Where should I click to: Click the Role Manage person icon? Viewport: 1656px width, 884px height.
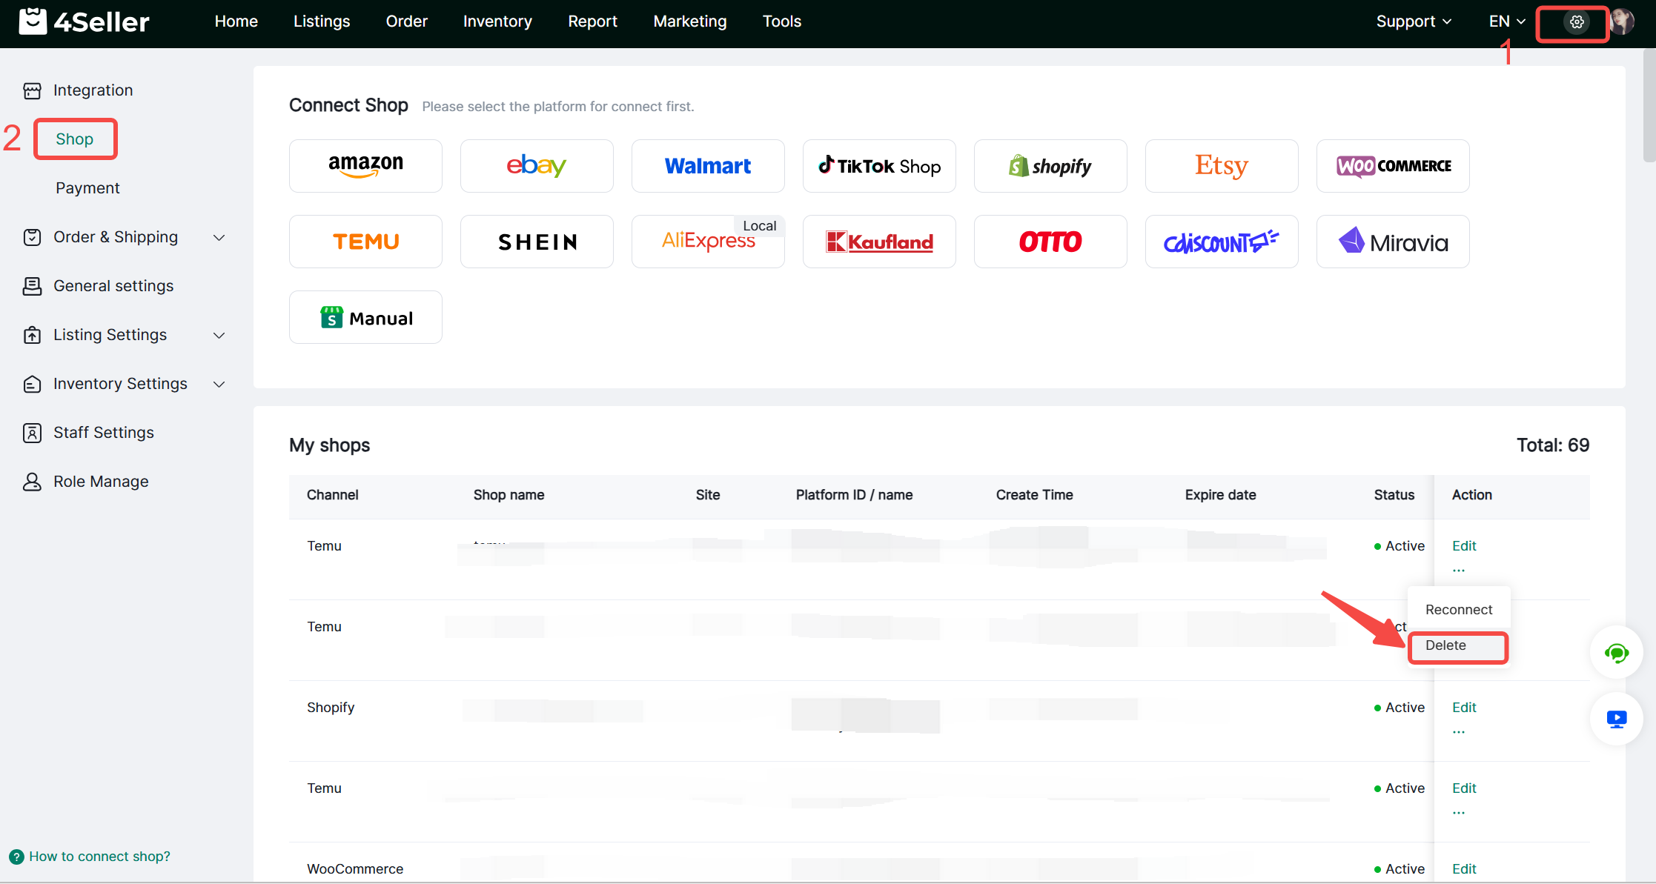32,482
